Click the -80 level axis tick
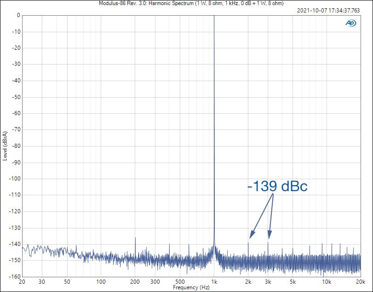 16,146
